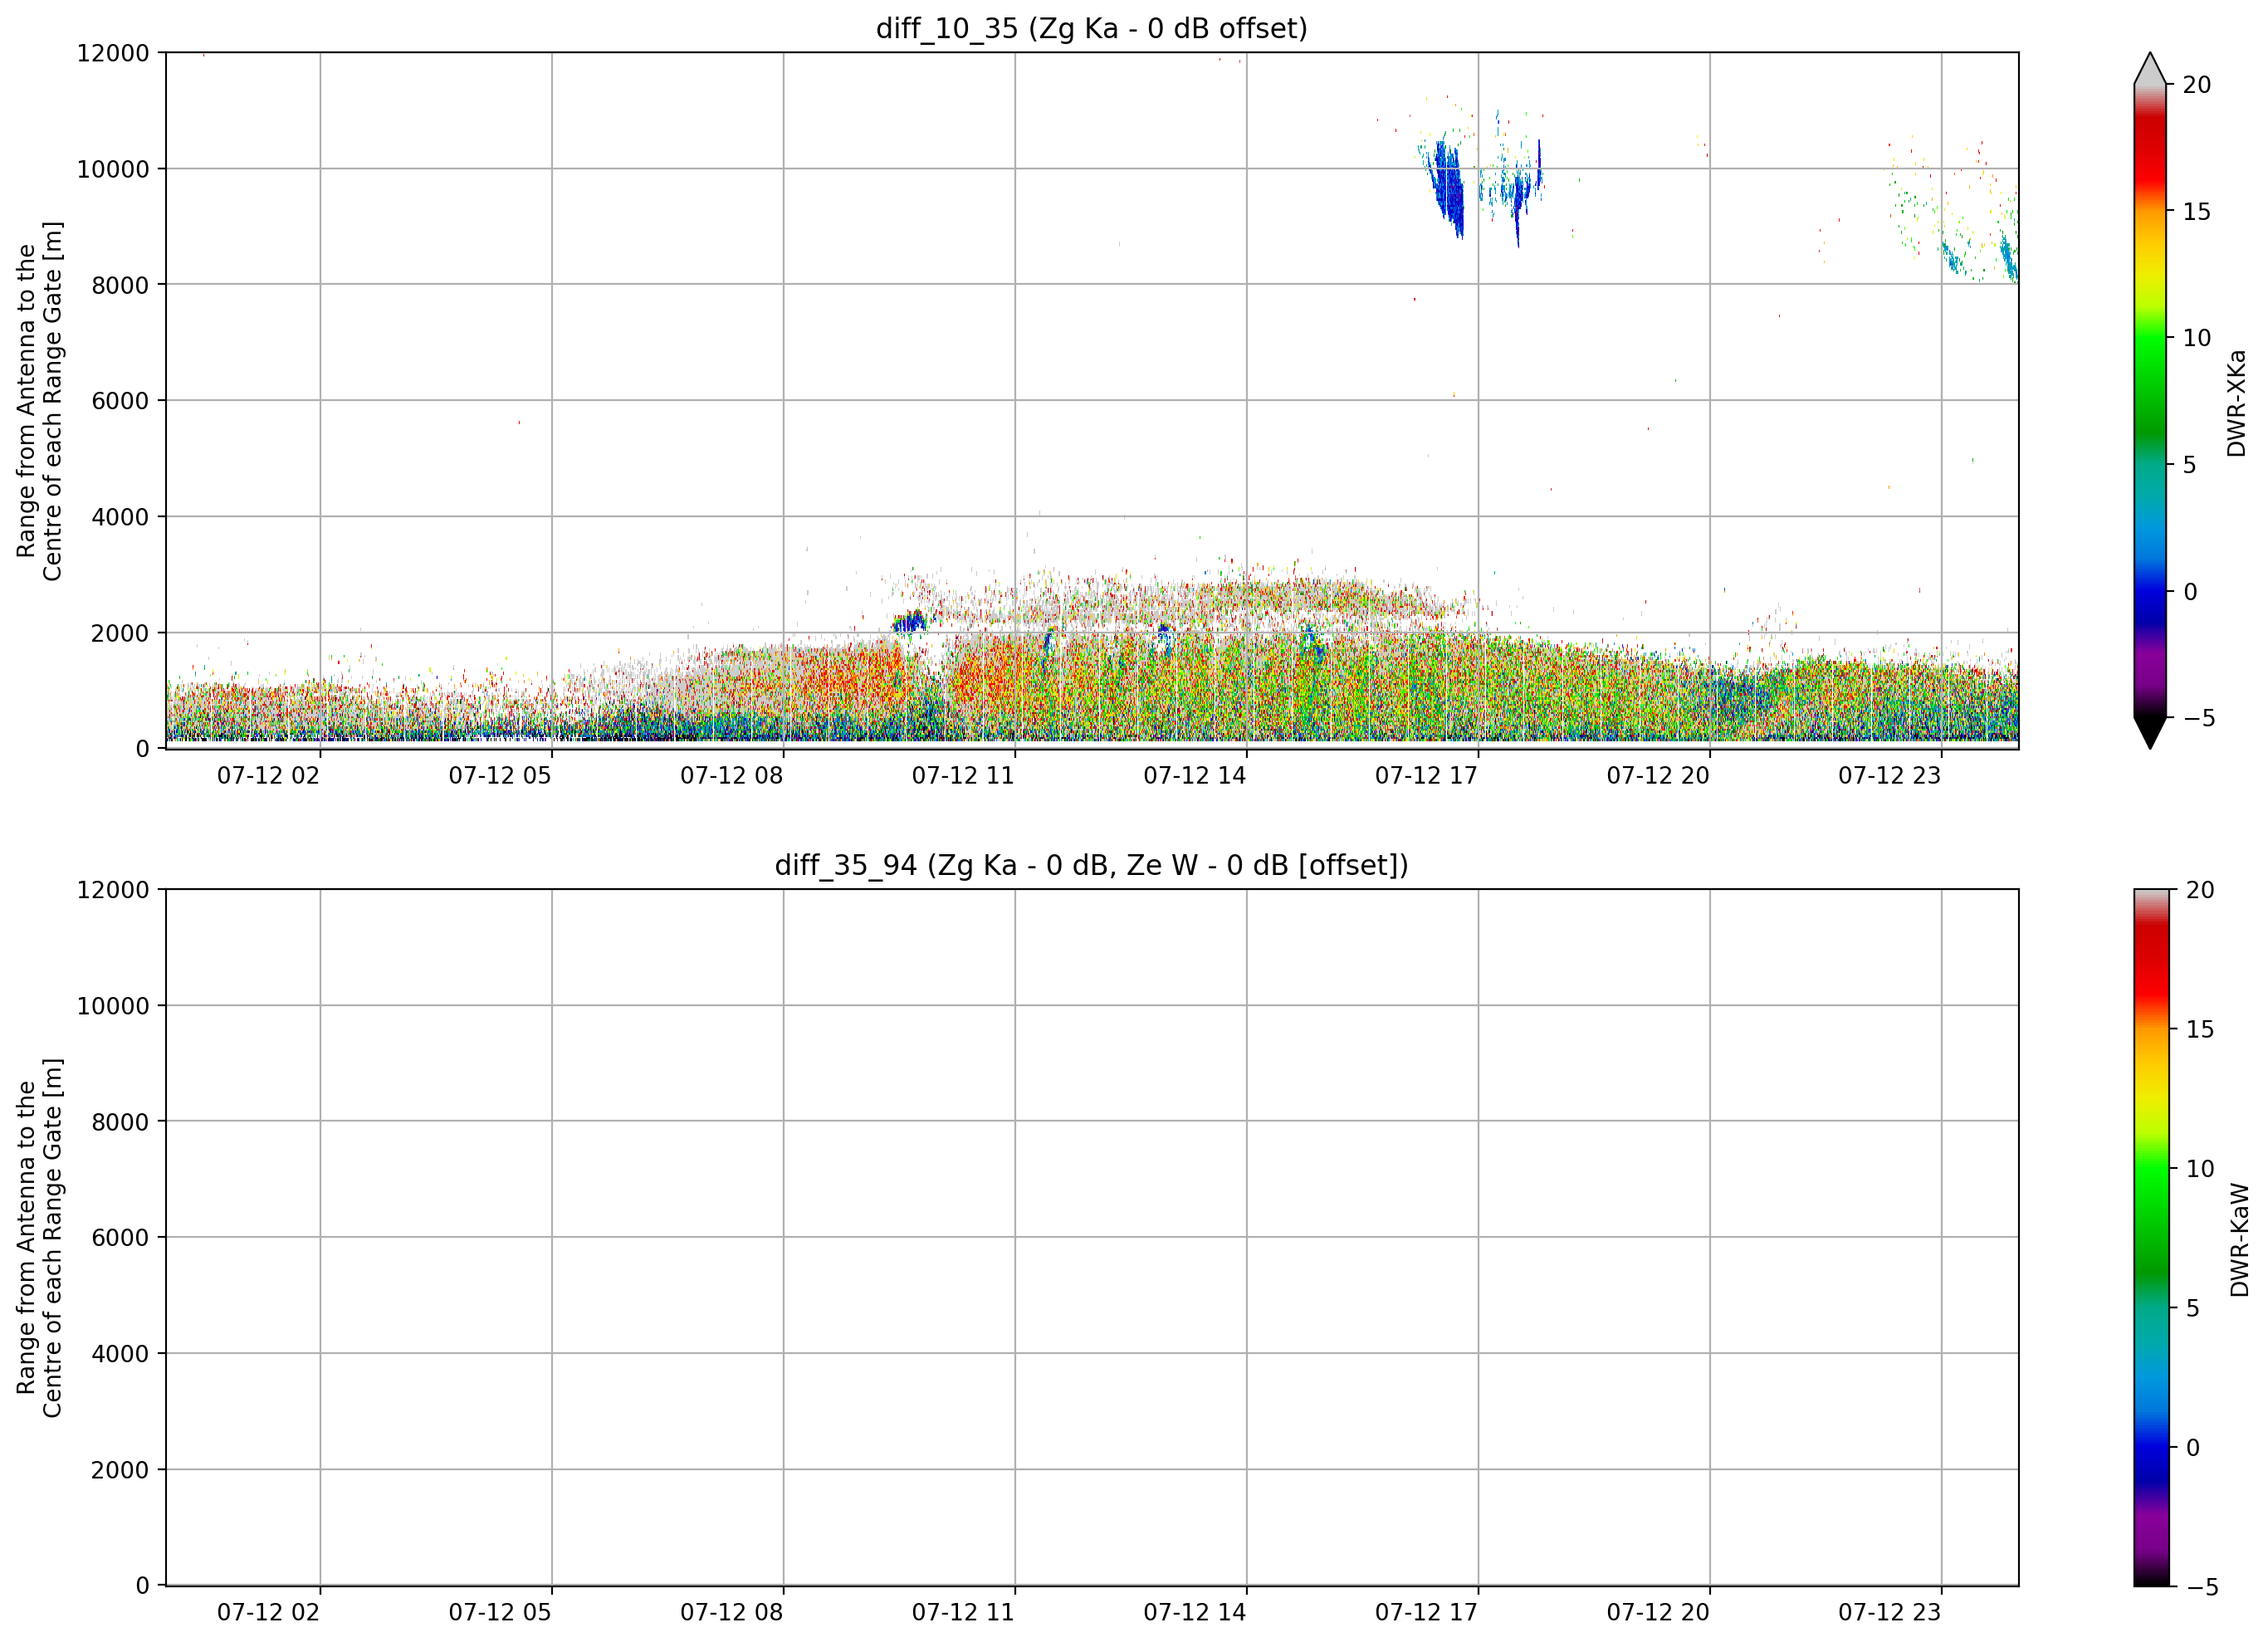Viewport: 2268px width, 1642px height.
Task: Click the "07-12 14" tick label of bottom plot
Action: coord(1195,1612)
